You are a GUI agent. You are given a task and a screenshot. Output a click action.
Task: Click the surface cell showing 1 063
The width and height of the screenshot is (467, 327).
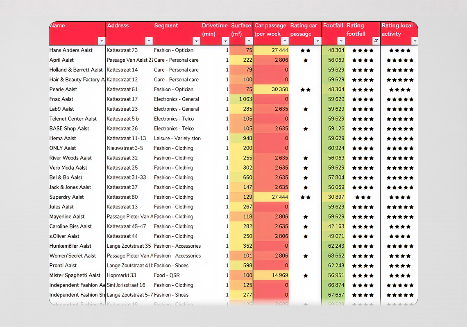coord(241,99)
